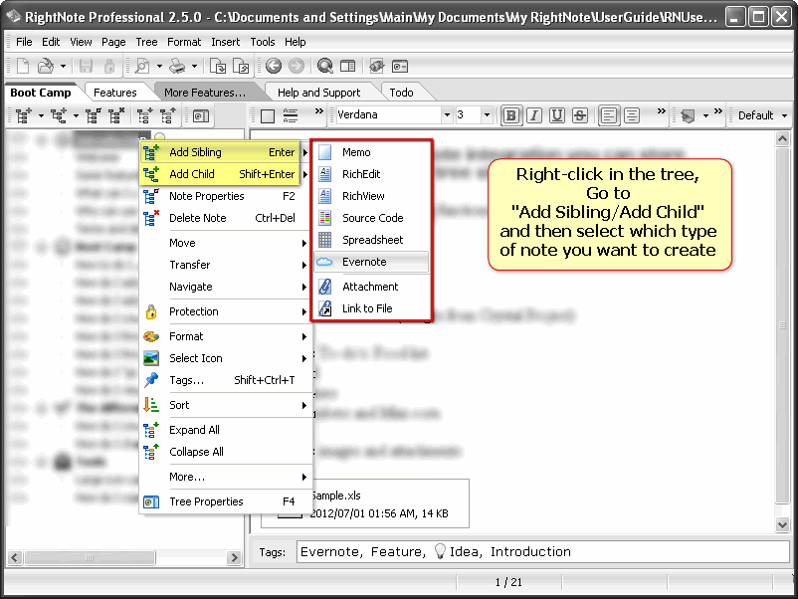Open the Tree menu
The height and width of the screenshot is (599, 798).
(146, 42)
